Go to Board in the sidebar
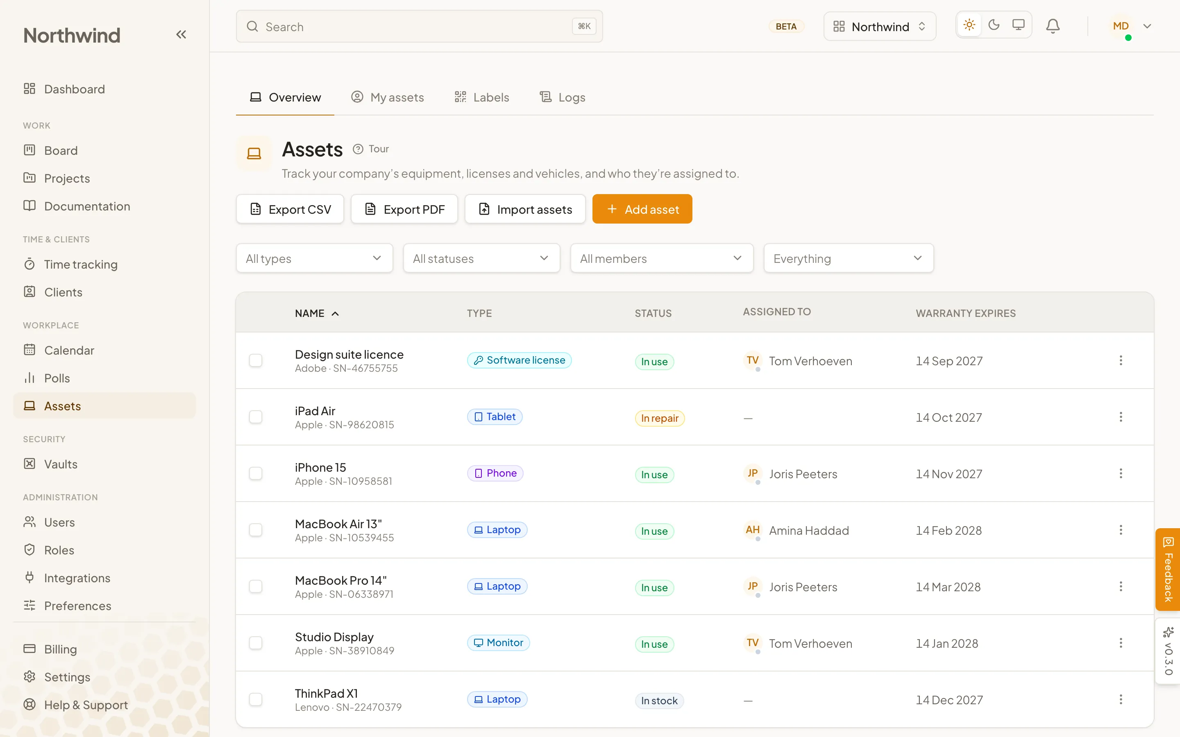The height and width of the screenshot is (737, 1180). 104,151
